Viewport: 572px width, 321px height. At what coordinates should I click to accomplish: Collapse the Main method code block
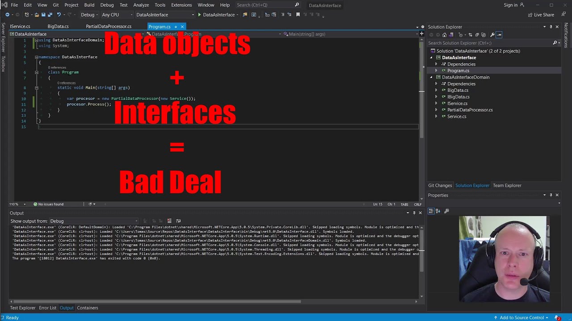click(x=37, y=88)
